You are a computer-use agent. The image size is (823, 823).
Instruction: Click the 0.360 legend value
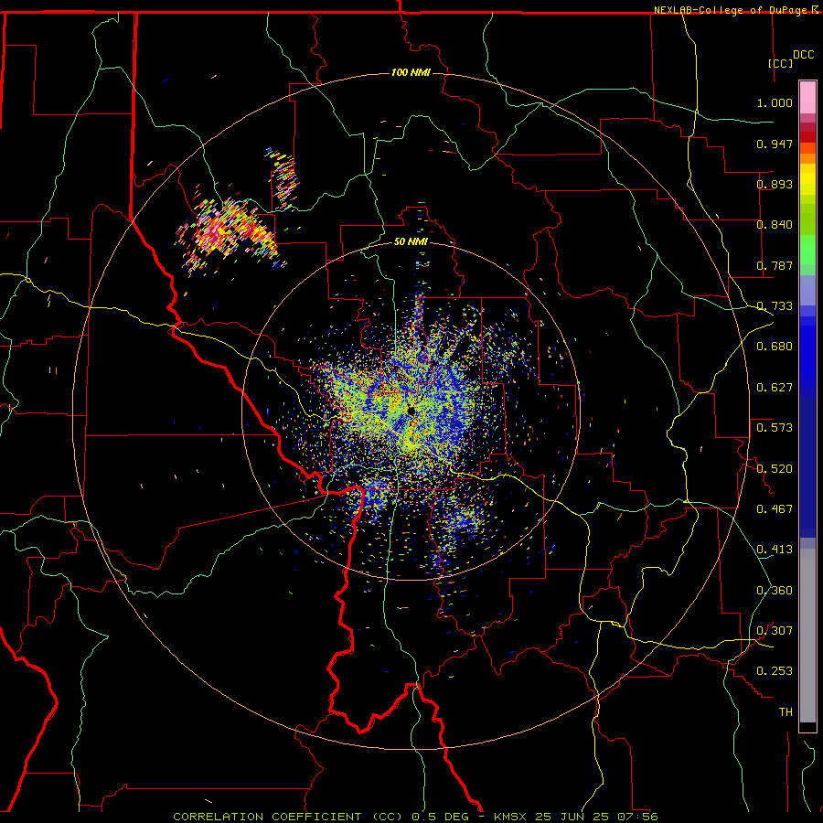[x=775, y=591]
